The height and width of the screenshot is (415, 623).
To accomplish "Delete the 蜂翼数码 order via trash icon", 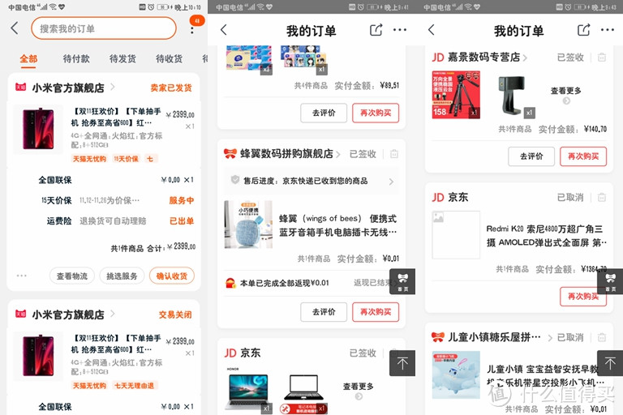I will (394, 154).
